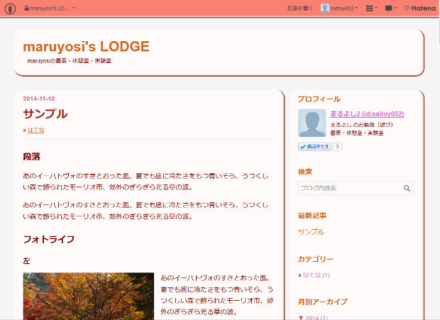
Task: Click the カテゴリー sidebar heading
Action: click(x=316, y=259)
